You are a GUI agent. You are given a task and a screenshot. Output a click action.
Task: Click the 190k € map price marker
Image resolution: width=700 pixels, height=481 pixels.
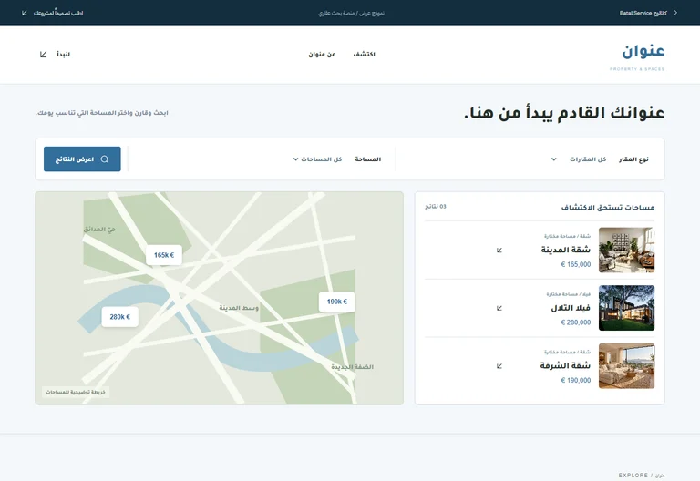tap(336, 302)
